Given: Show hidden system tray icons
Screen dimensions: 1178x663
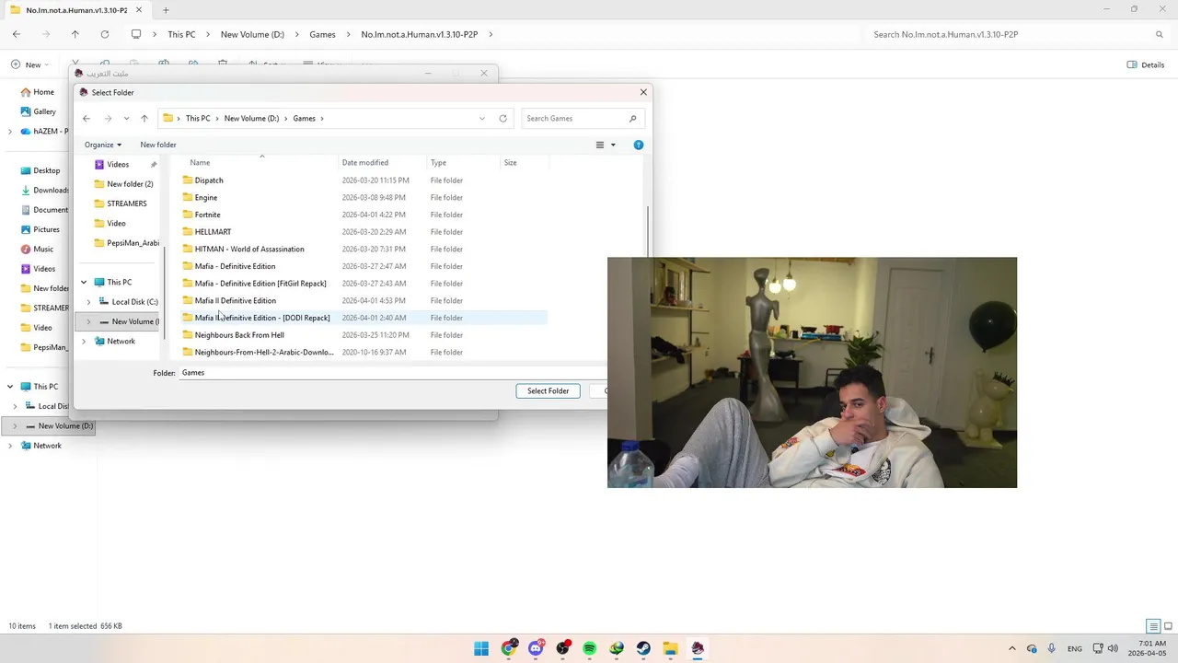Looking at the screenshot, I should tap(1012, 648).
